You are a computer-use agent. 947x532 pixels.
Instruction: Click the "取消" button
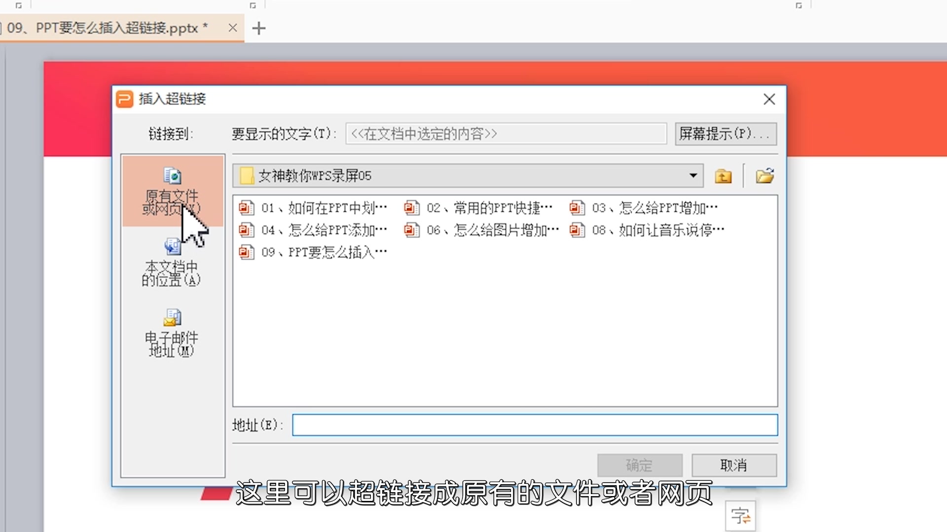tap(733, 465)
